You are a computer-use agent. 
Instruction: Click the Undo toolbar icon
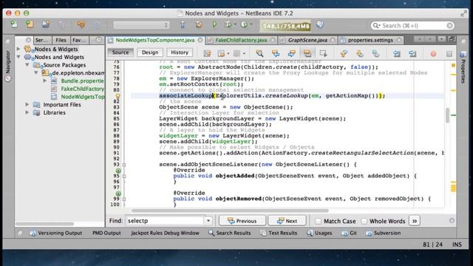(81, 24)
